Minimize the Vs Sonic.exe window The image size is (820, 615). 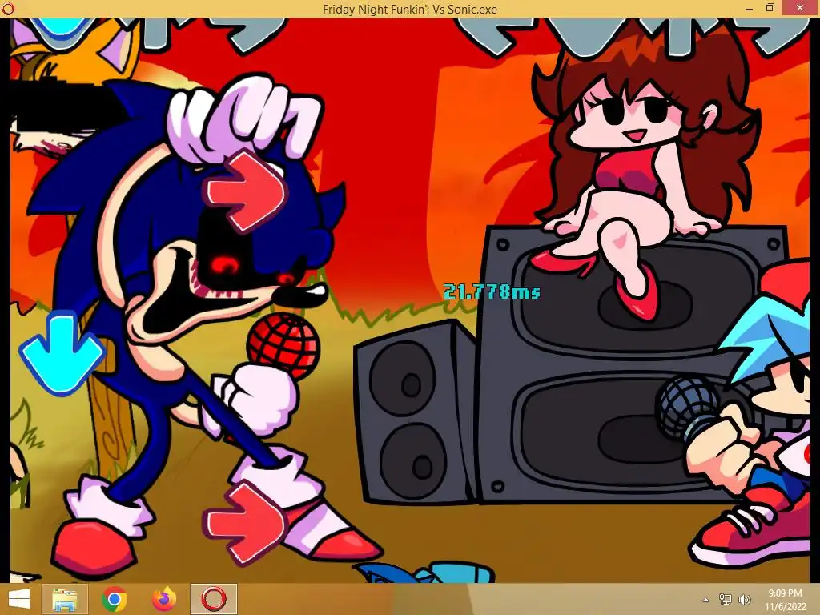pyautogui.click(x=750, y=8)
